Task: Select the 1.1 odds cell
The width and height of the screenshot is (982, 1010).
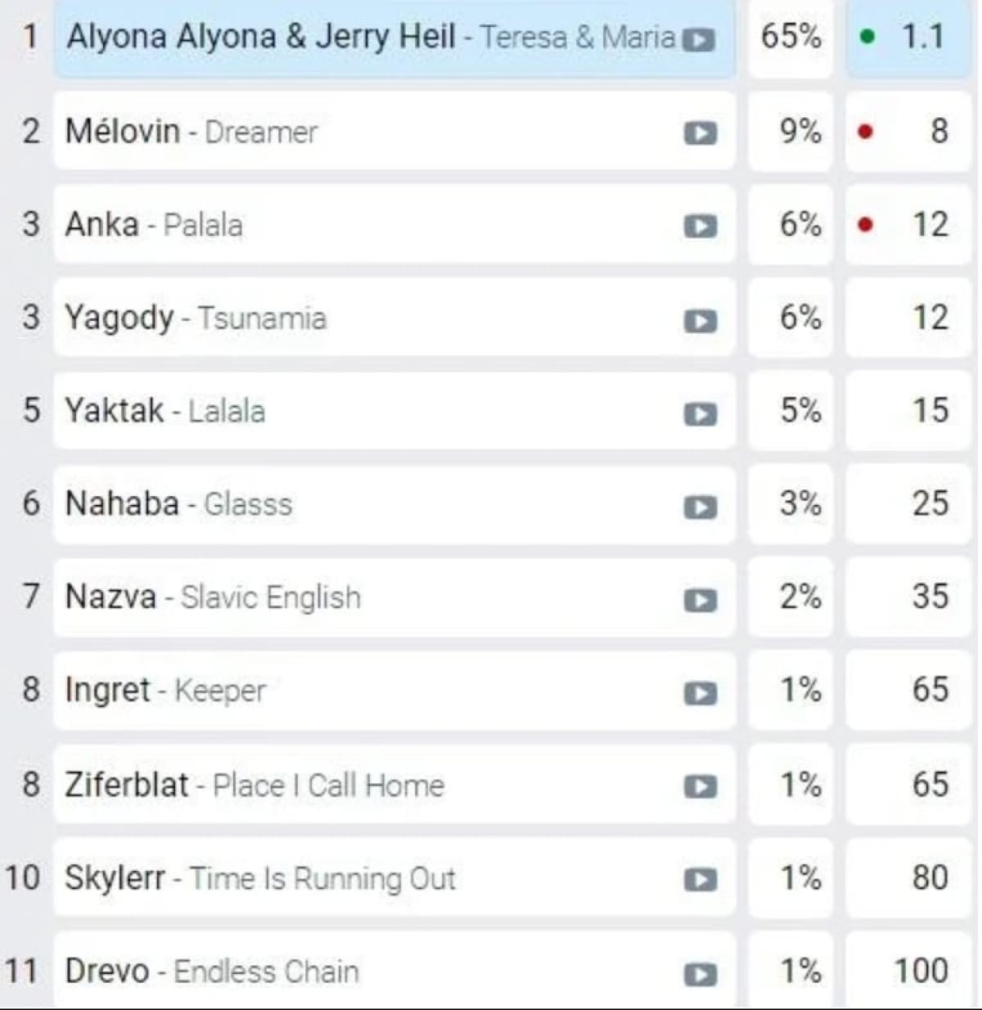Action: [x=908, y=38]
